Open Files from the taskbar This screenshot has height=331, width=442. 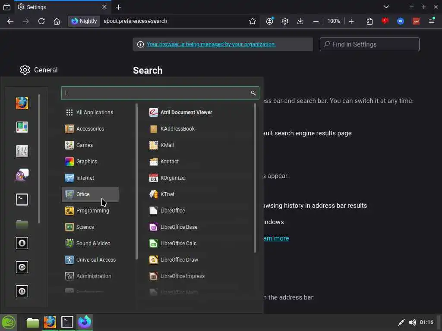click(x=33, y=322)
